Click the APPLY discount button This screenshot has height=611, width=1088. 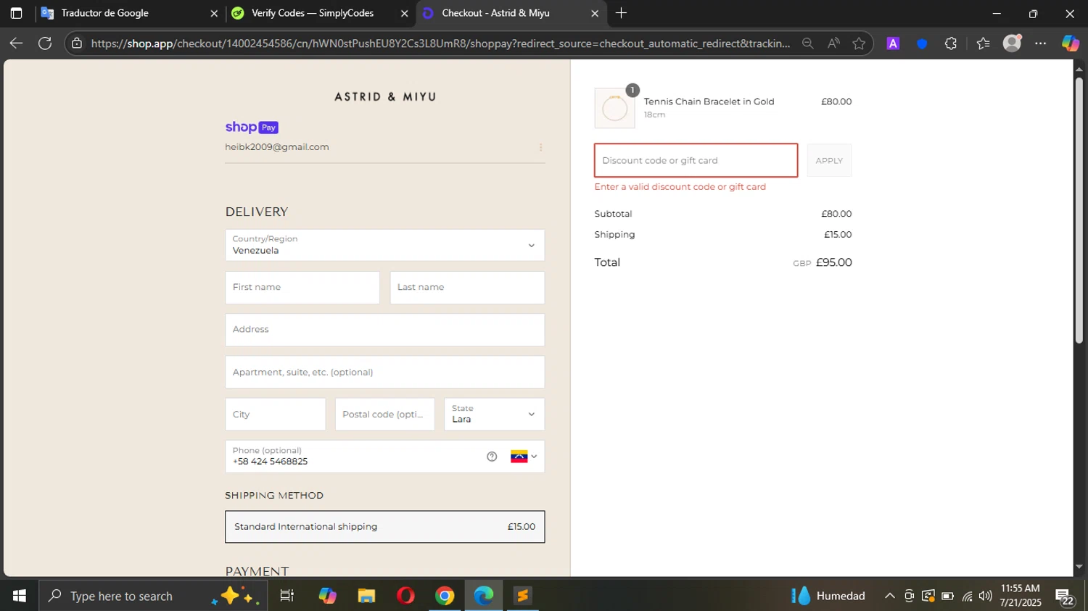click(829, 160)
